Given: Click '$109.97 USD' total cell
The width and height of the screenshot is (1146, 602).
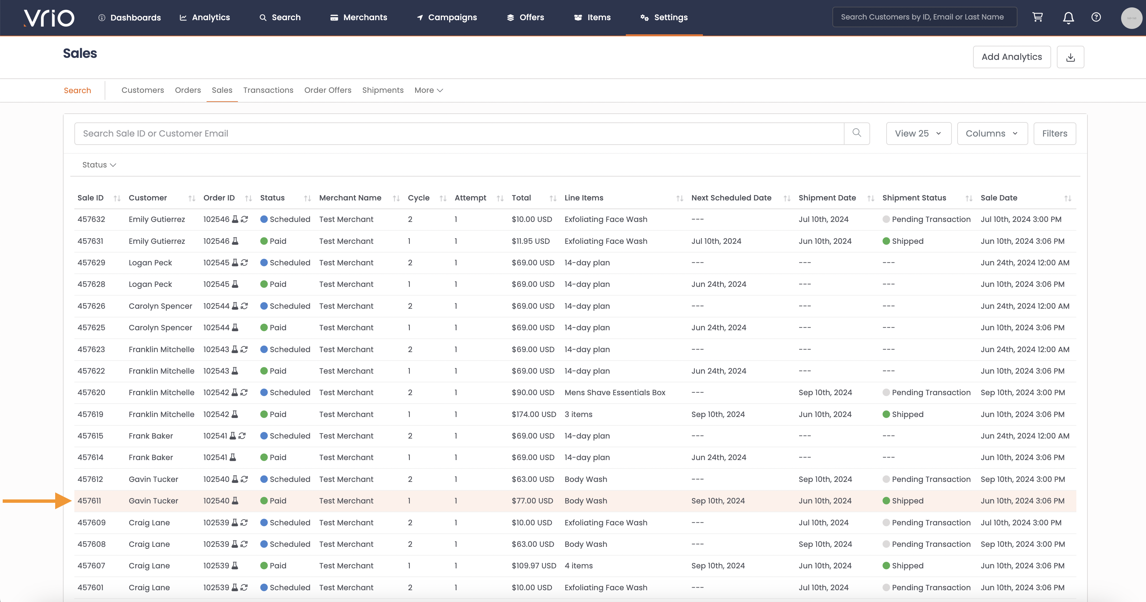Looking at the screenshot, I should (x=534, y=566).
